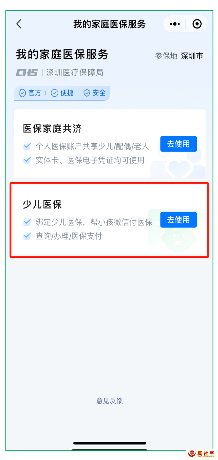The width and height of the screenshot is (218, 460).
Task: Tap checkmark beside 实体卡、医保电子凭证均可使用
Action: (27, 160)
